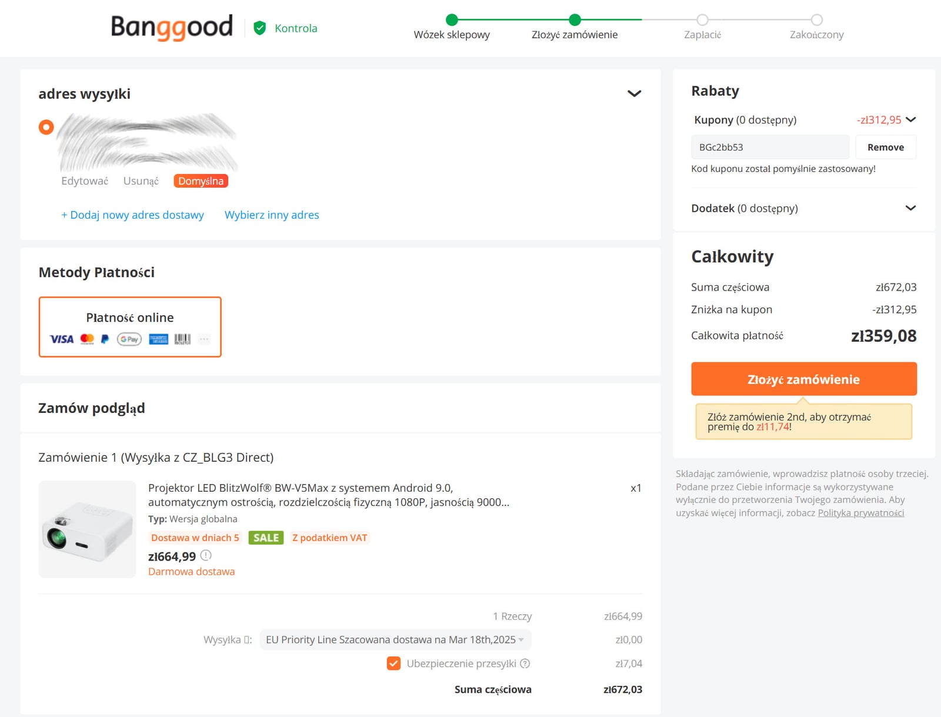The height and width of the screenshot is (717, 941).
Task: Collapse the adres wysyłki section chevron
Action: point(634,94)
